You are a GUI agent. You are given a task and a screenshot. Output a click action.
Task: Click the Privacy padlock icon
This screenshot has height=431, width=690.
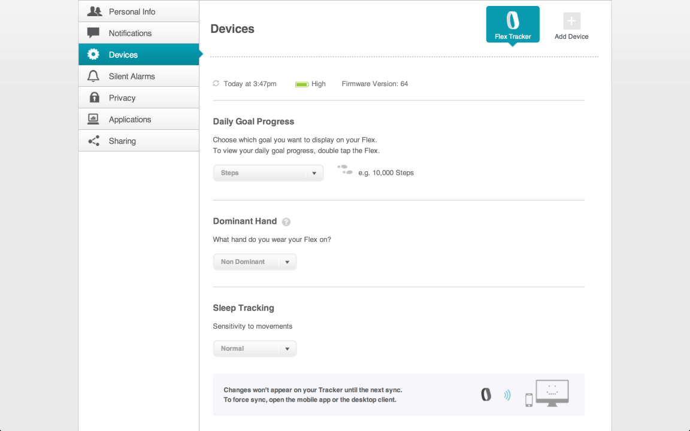[x=94, y=97]
